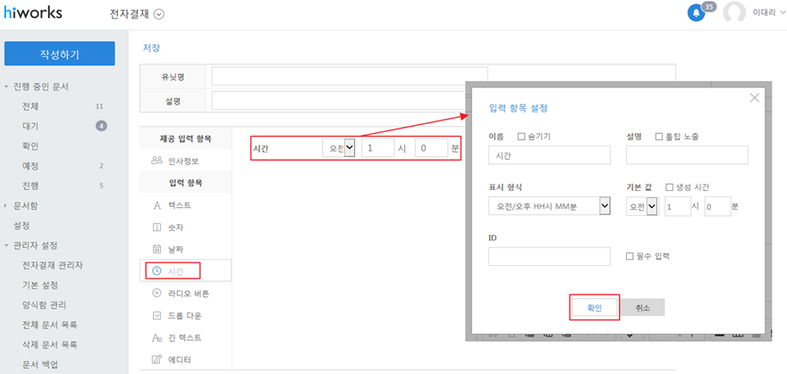
Task: Select the 라디오 버튼 input item
Action: (187, 293)
